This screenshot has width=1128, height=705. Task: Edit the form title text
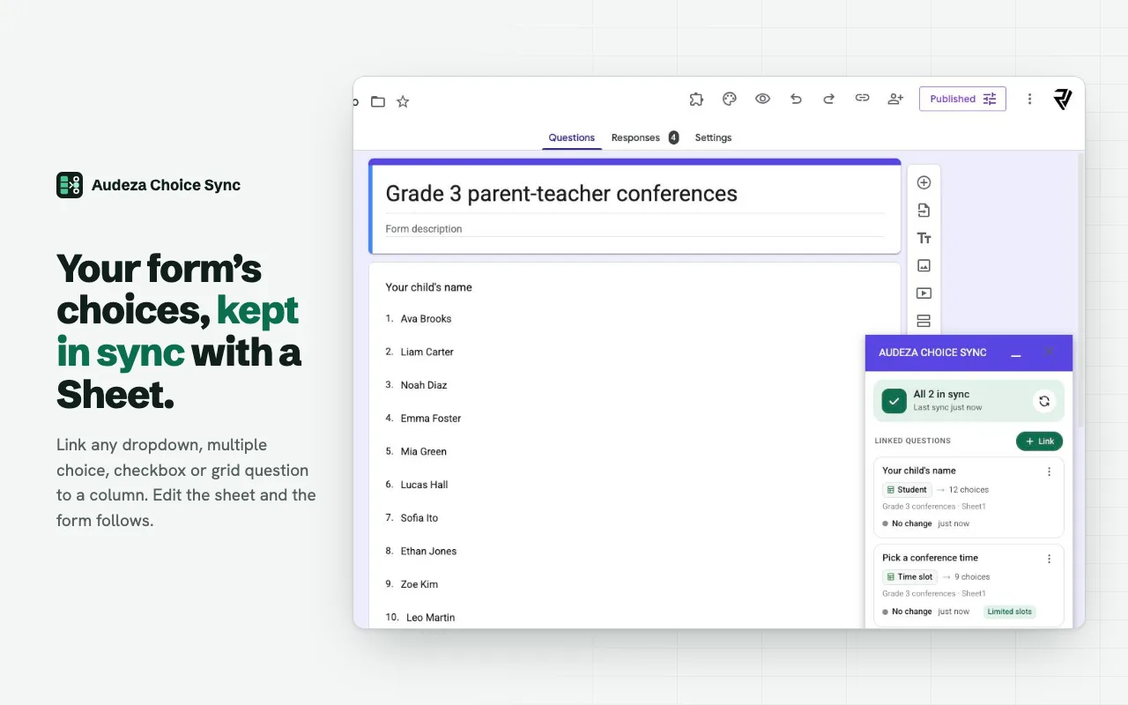(561, 194)
